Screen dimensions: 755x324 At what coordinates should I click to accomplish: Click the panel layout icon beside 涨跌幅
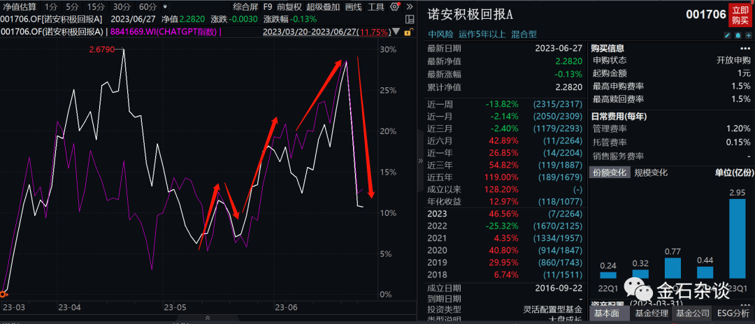point(409,20)
